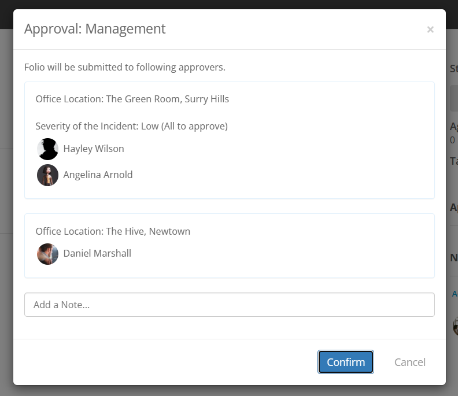Click the dimmed background above the dialog
Viewport: 458px width, 396px height.
(229, 4)
